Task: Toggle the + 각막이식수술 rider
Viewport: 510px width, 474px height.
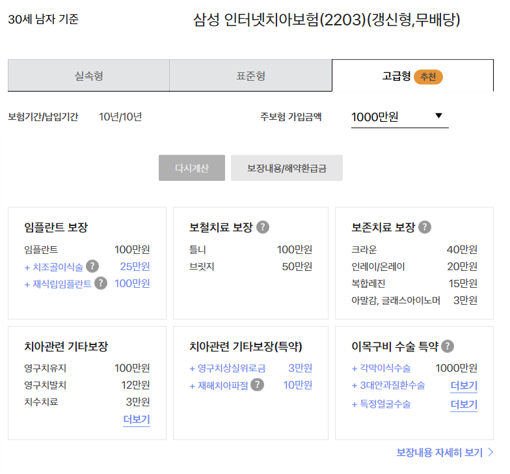Action: coord(381,369)
